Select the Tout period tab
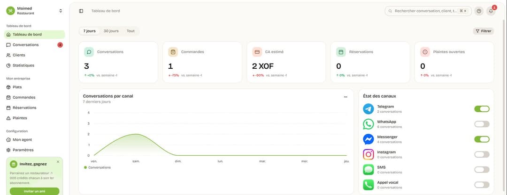Image resolution: width=507 pixels, height=195 pixels. pyautogui.click(x=131, y=31)
